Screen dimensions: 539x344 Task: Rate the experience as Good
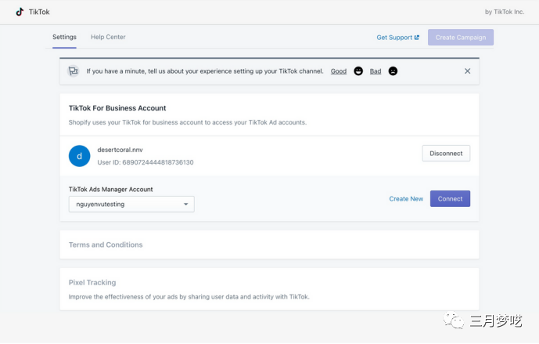(x=338, y=71)
